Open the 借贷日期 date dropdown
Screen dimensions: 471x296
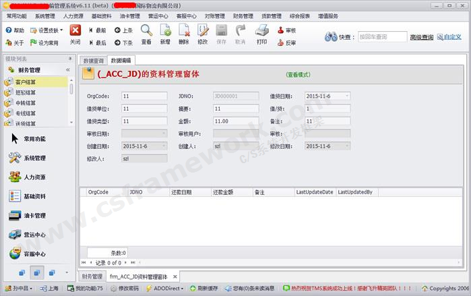[x=347, y=96]
